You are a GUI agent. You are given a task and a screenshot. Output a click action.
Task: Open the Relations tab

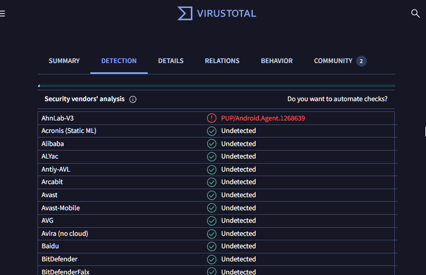tap(222, 61)
